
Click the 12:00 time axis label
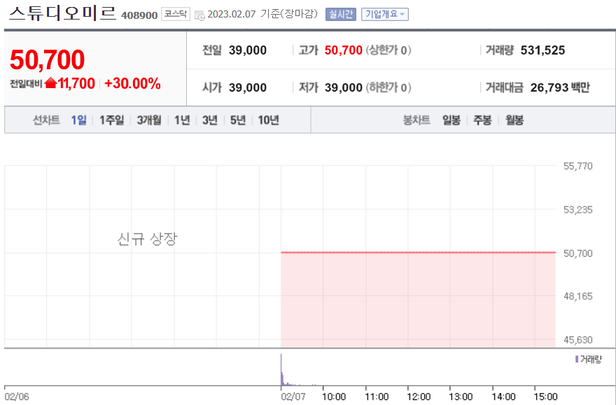pos(419,397)
